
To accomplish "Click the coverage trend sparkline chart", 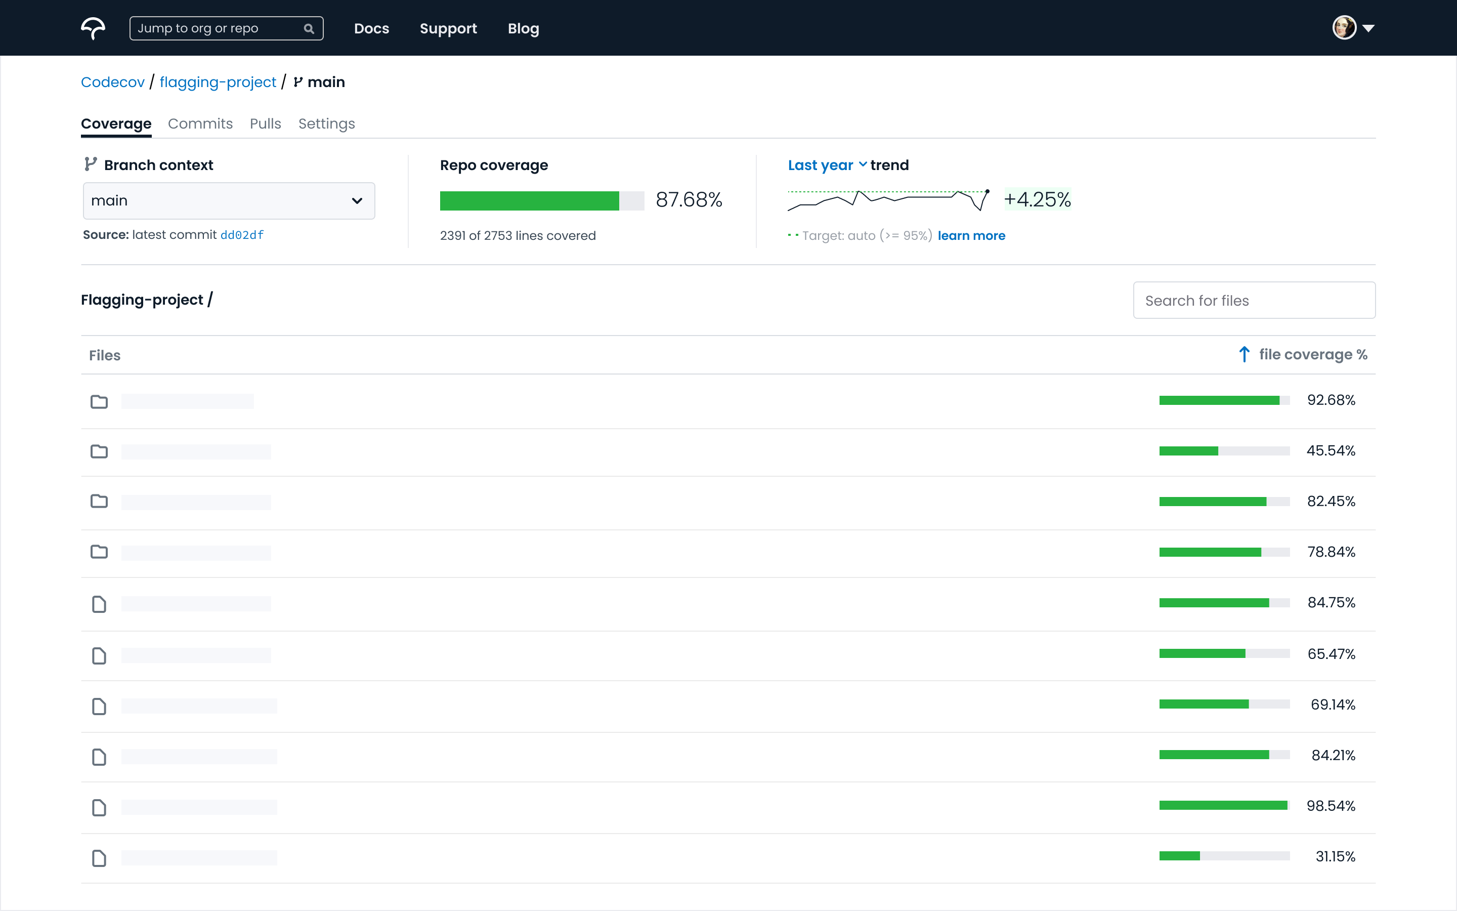I will pos(889,200).
